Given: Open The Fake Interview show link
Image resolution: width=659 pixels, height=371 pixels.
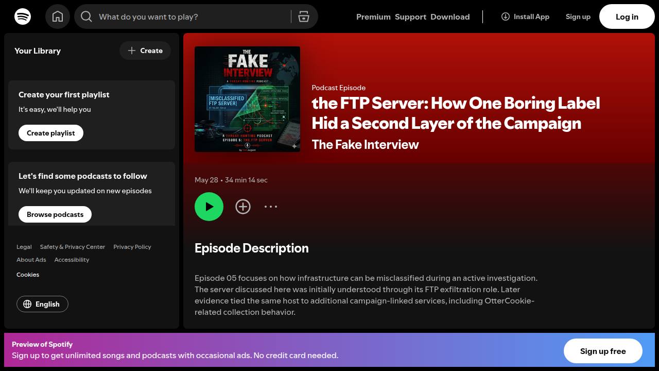Looking at the screenshot, I should click(x=365, y=144).
